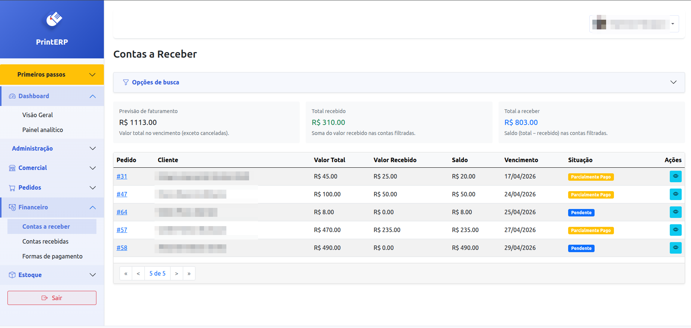Click the filter funnel icon in search options
Screen dimensions: 691x328
coord(126,83)
